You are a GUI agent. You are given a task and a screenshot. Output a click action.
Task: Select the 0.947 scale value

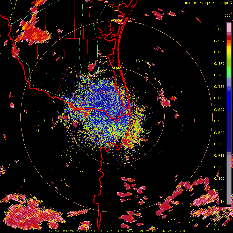tap(219, 41)
